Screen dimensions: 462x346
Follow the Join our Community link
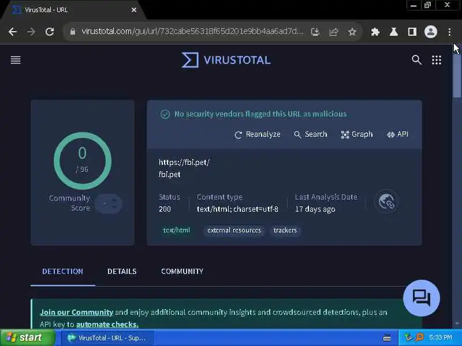76,312
